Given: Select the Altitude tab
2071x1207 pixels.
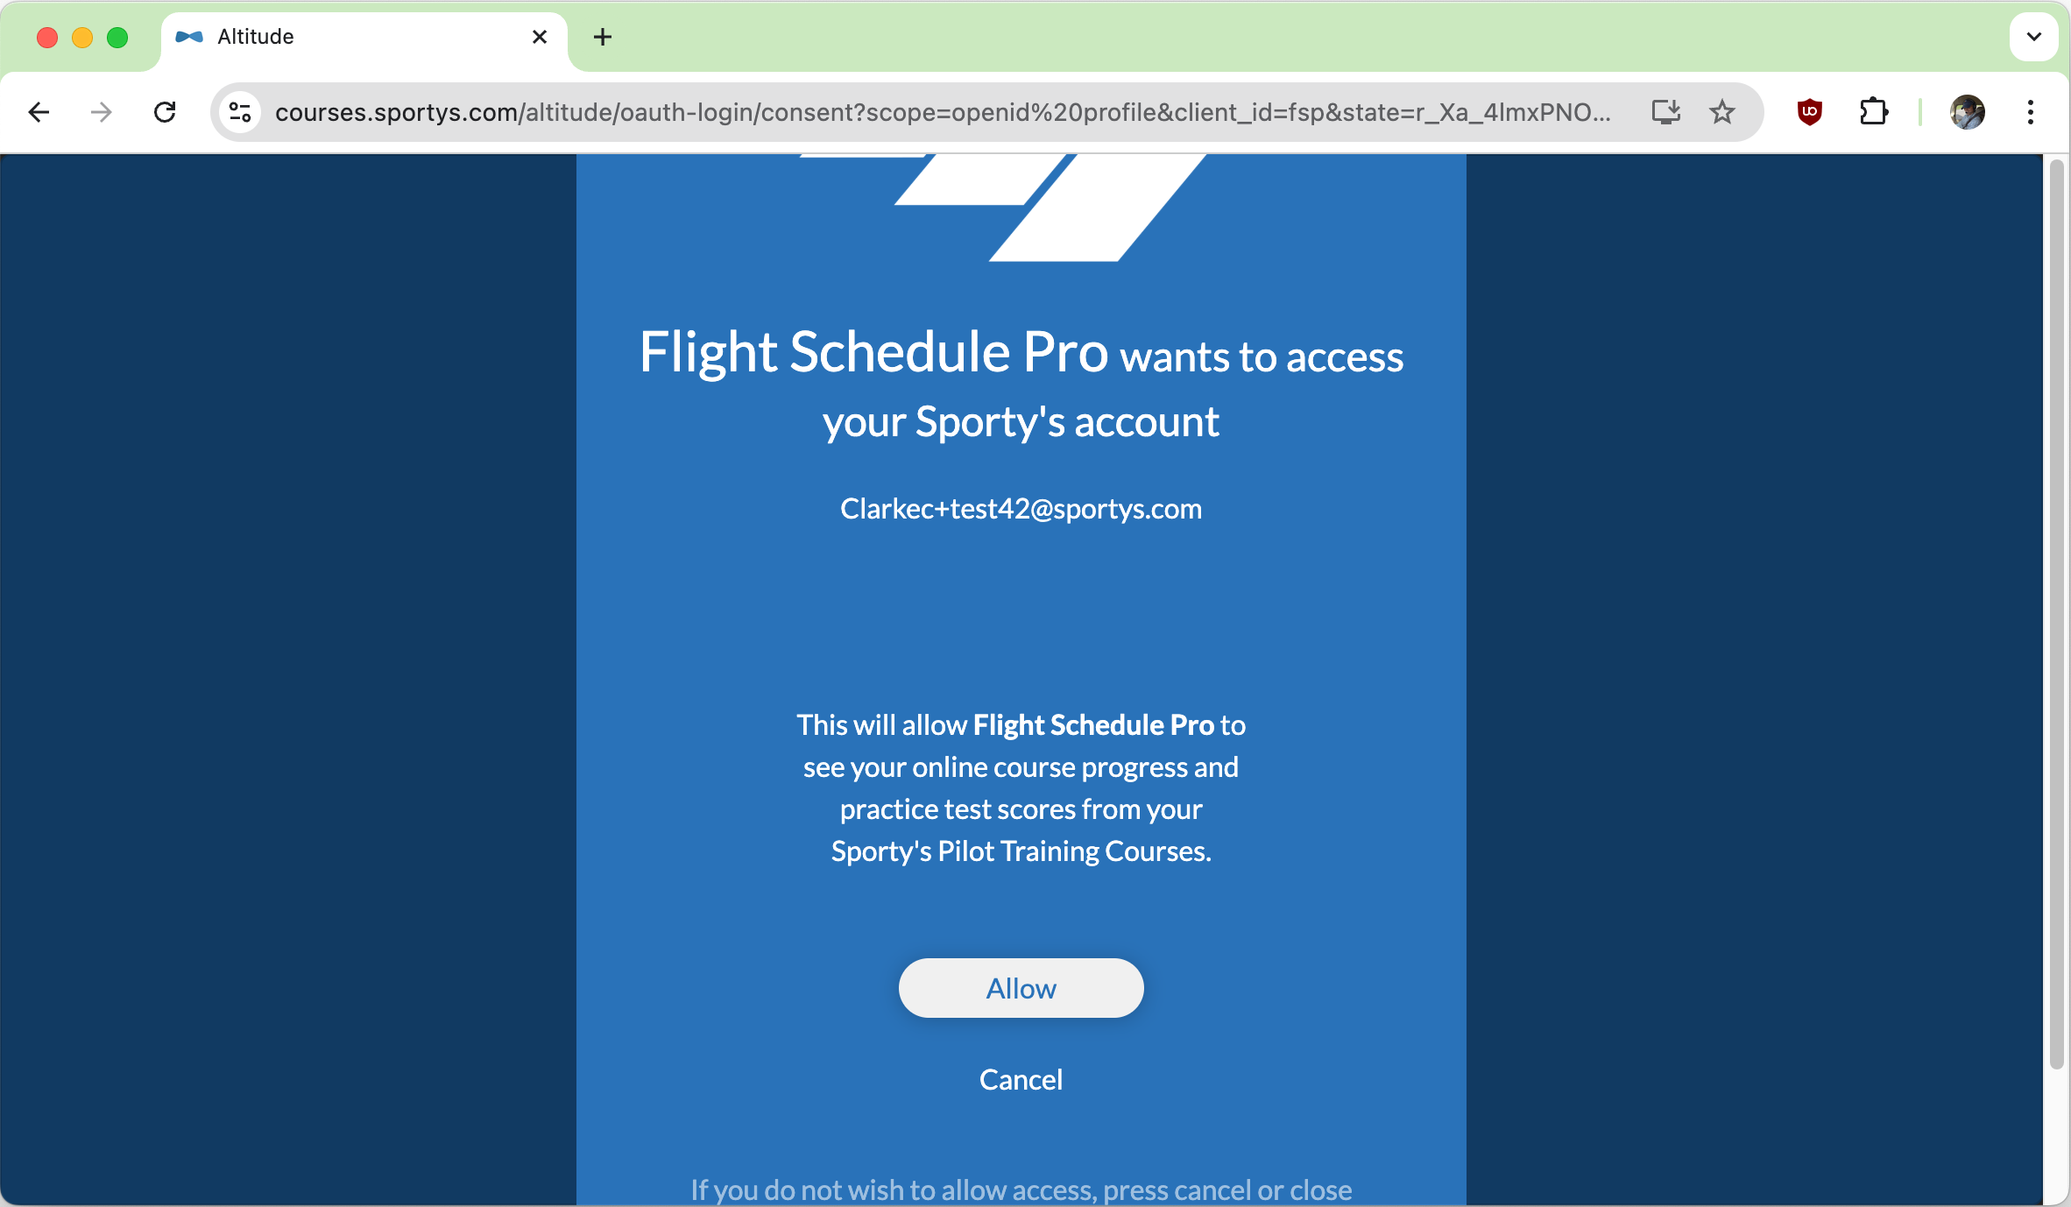Looking at the screenshot, I should click(x=350, y=37).
